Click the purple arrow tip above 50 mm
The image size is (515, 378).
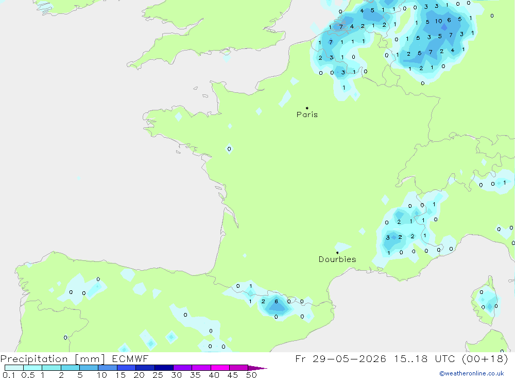(x=257, y=368)
